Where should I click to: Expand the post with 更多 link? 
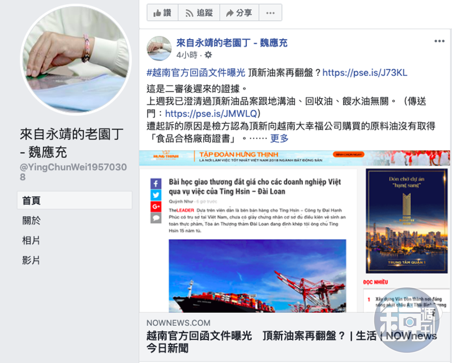click(x=279, y=138)
